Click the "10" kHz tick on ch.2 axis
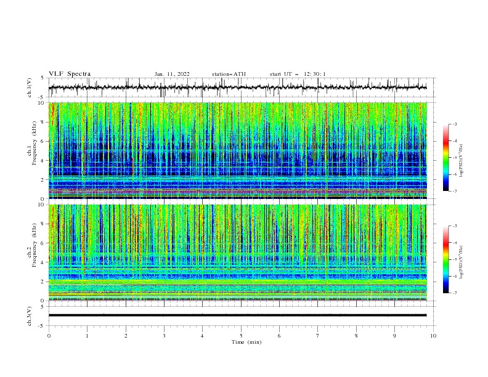 pos(41,205)
